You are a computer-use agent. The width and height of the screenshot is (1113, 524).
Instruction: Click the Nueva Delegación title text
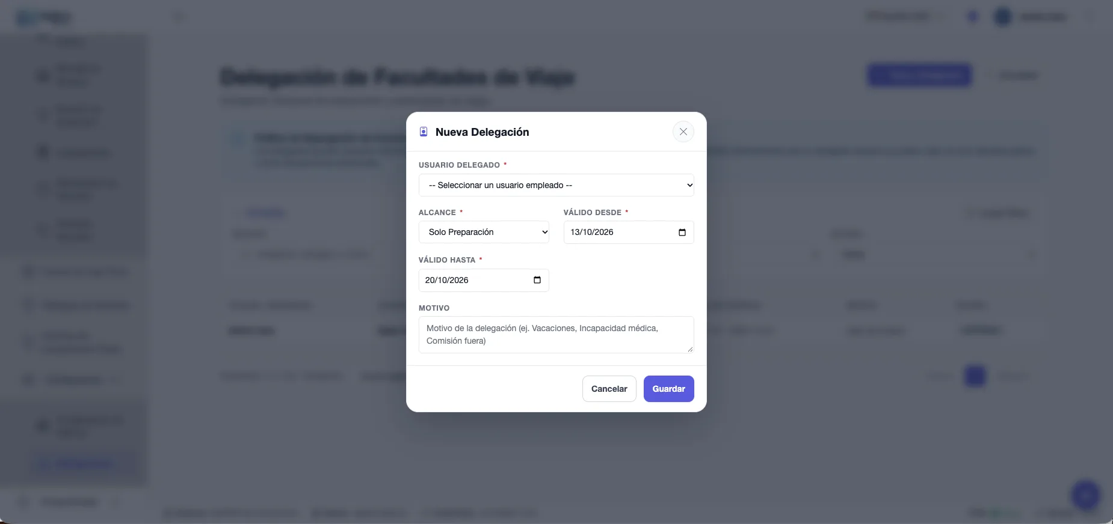click(482, 132)
